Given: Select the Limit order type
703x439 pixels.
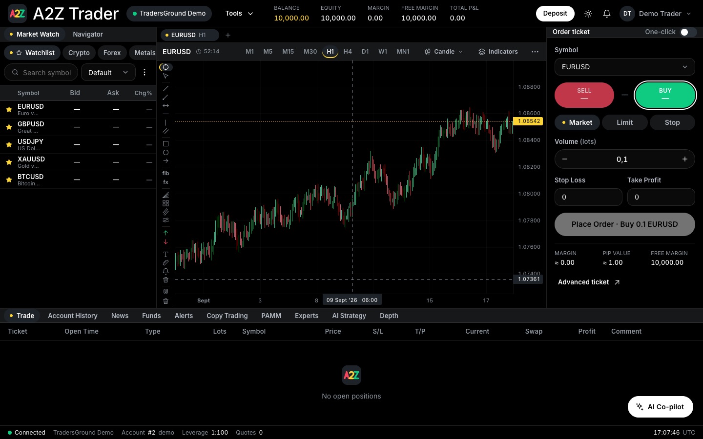Looking at the screenshot, I should (625, 122).
